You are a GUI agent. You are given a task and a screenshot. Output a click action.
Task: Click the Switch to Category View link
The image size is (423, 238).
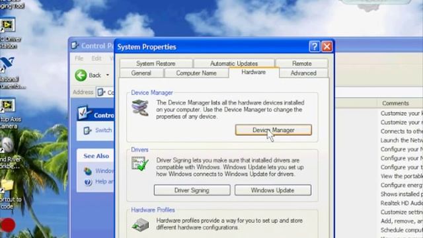point(104,130)
